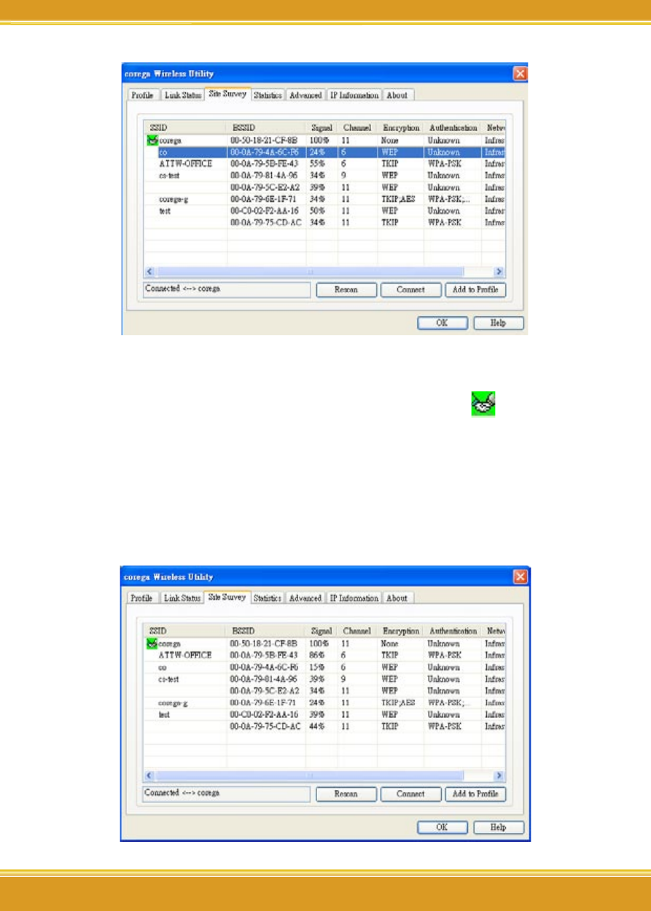651x911 pixels.
Task: Click the right scroll arrow in the bottom dialog list
Action: coord(500,775)
